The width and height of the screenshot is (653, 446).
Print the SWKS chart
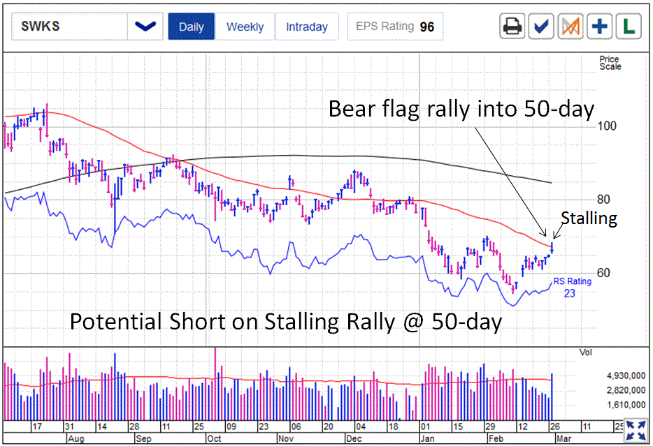coord(512,27)
